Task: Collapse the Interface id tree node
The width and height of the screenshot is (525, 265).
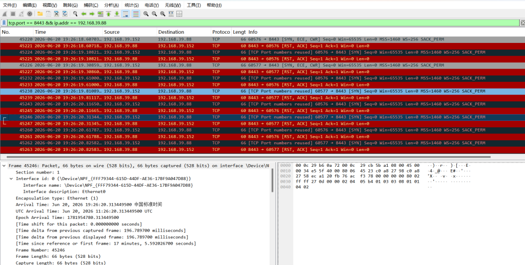Action: (x=11, y=179)
